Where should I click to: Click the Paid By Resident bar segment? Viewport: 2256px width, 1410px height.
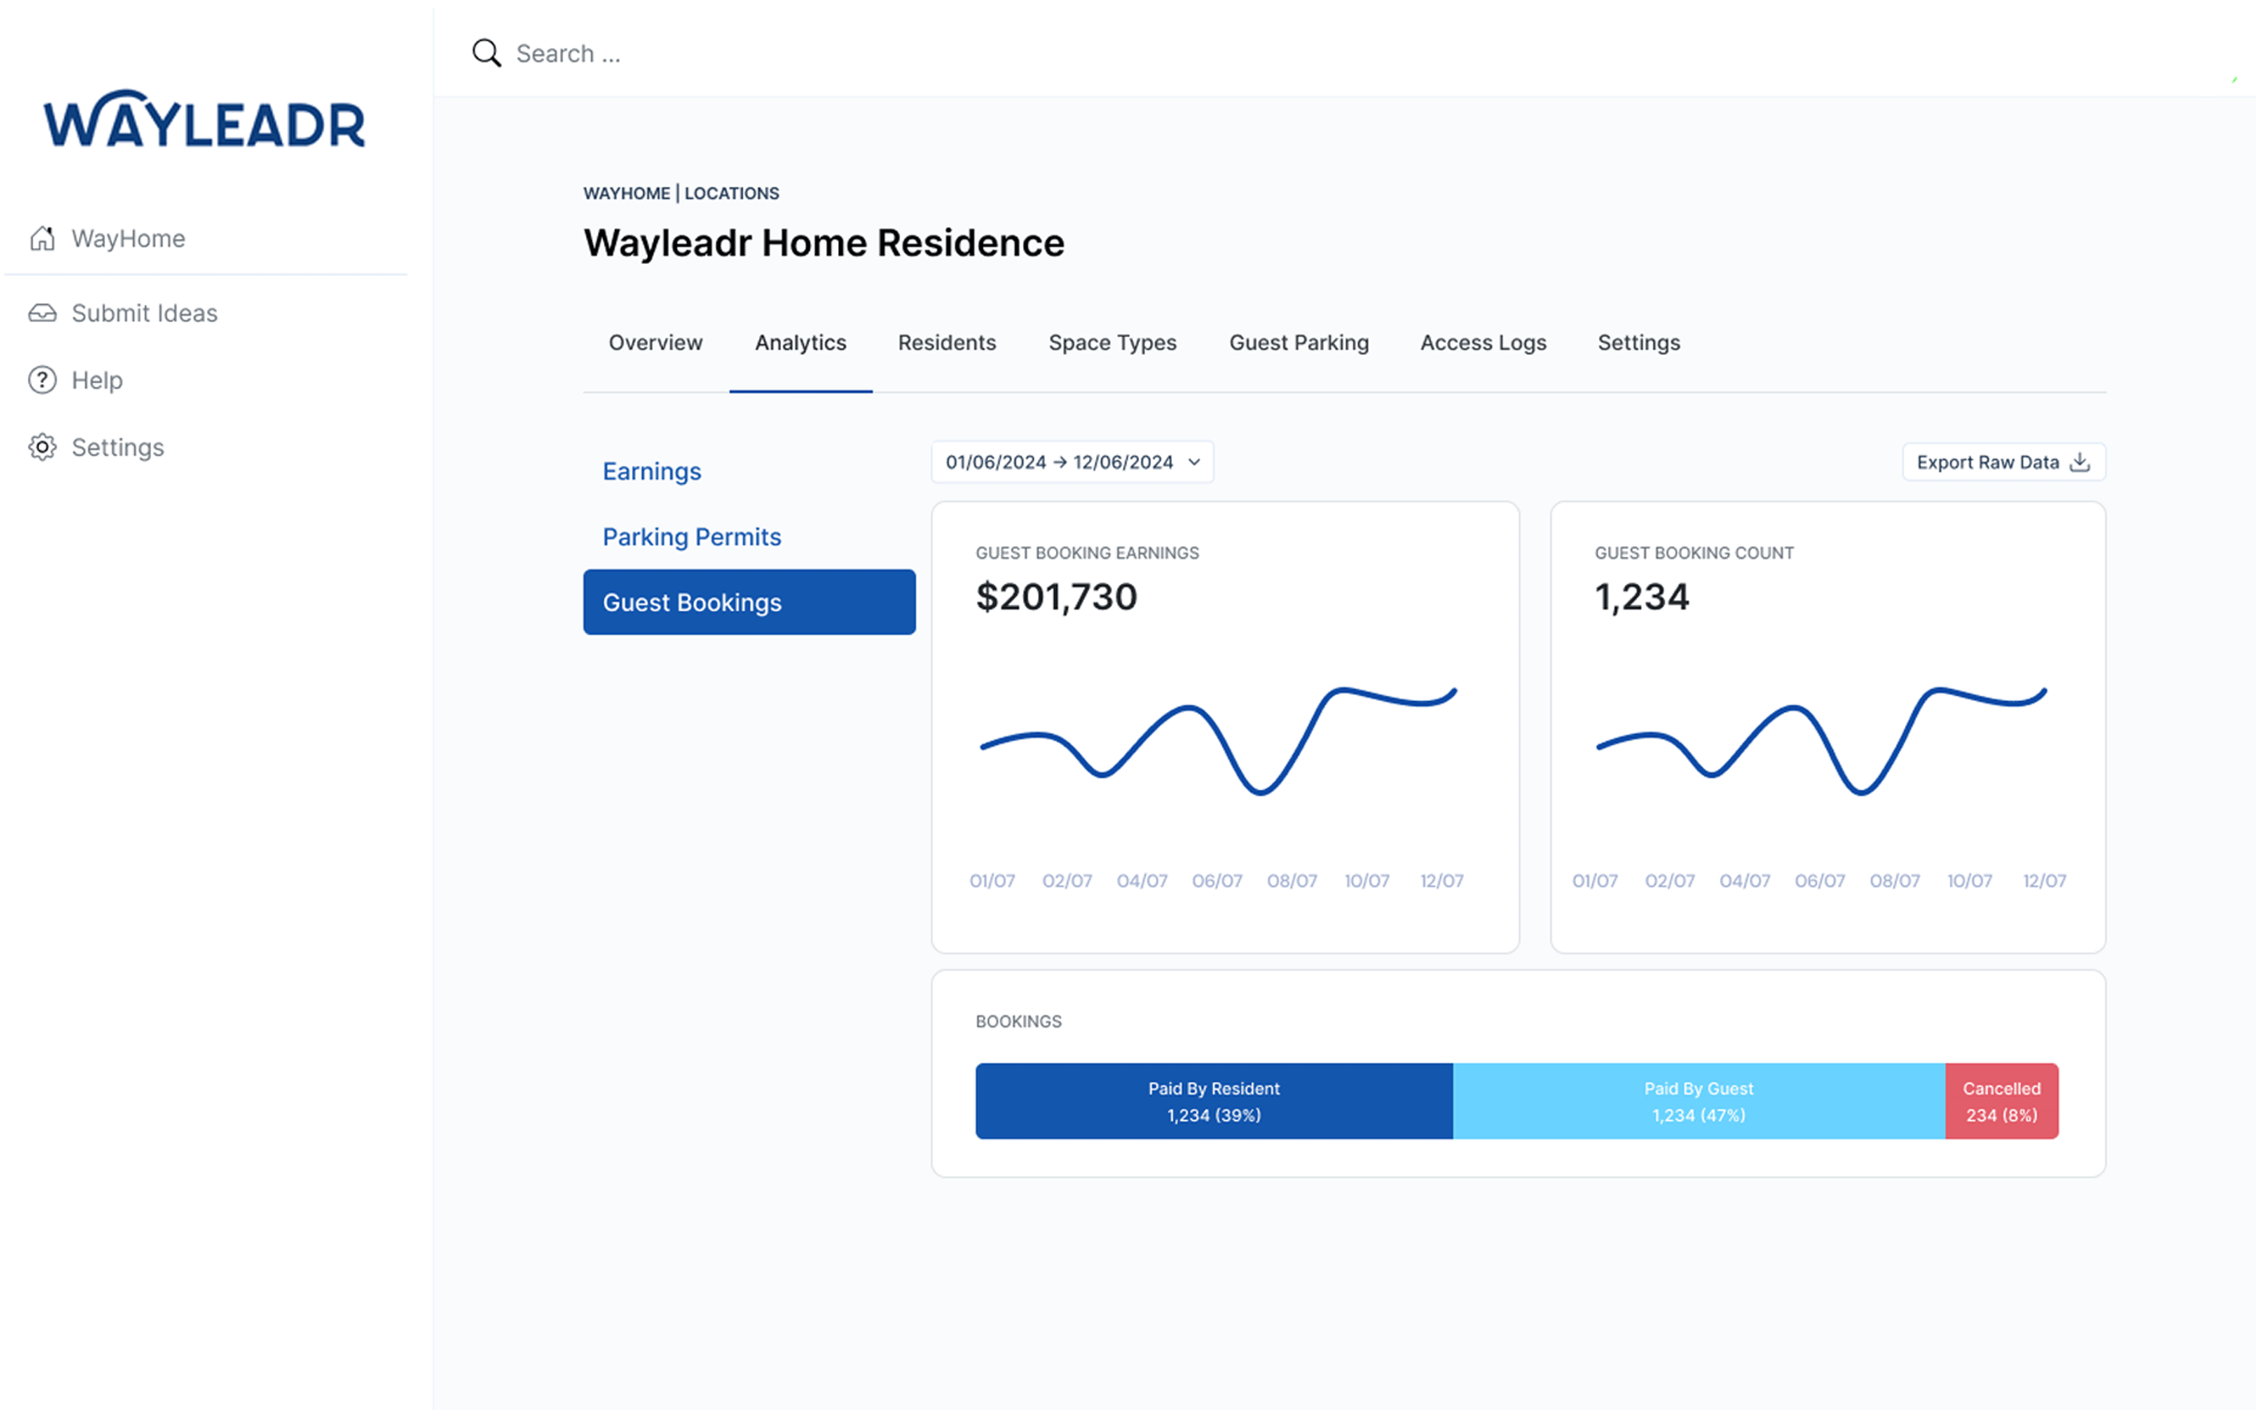click(1213, 1101)
